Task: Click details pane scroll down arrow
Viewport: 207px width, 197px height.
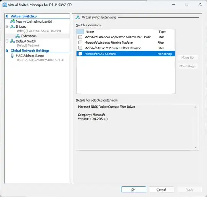Action: click(195, 148)
